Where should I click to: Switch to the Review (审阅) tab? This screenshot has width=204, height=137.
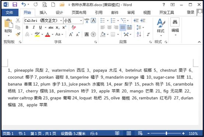[x=131, y=12]
